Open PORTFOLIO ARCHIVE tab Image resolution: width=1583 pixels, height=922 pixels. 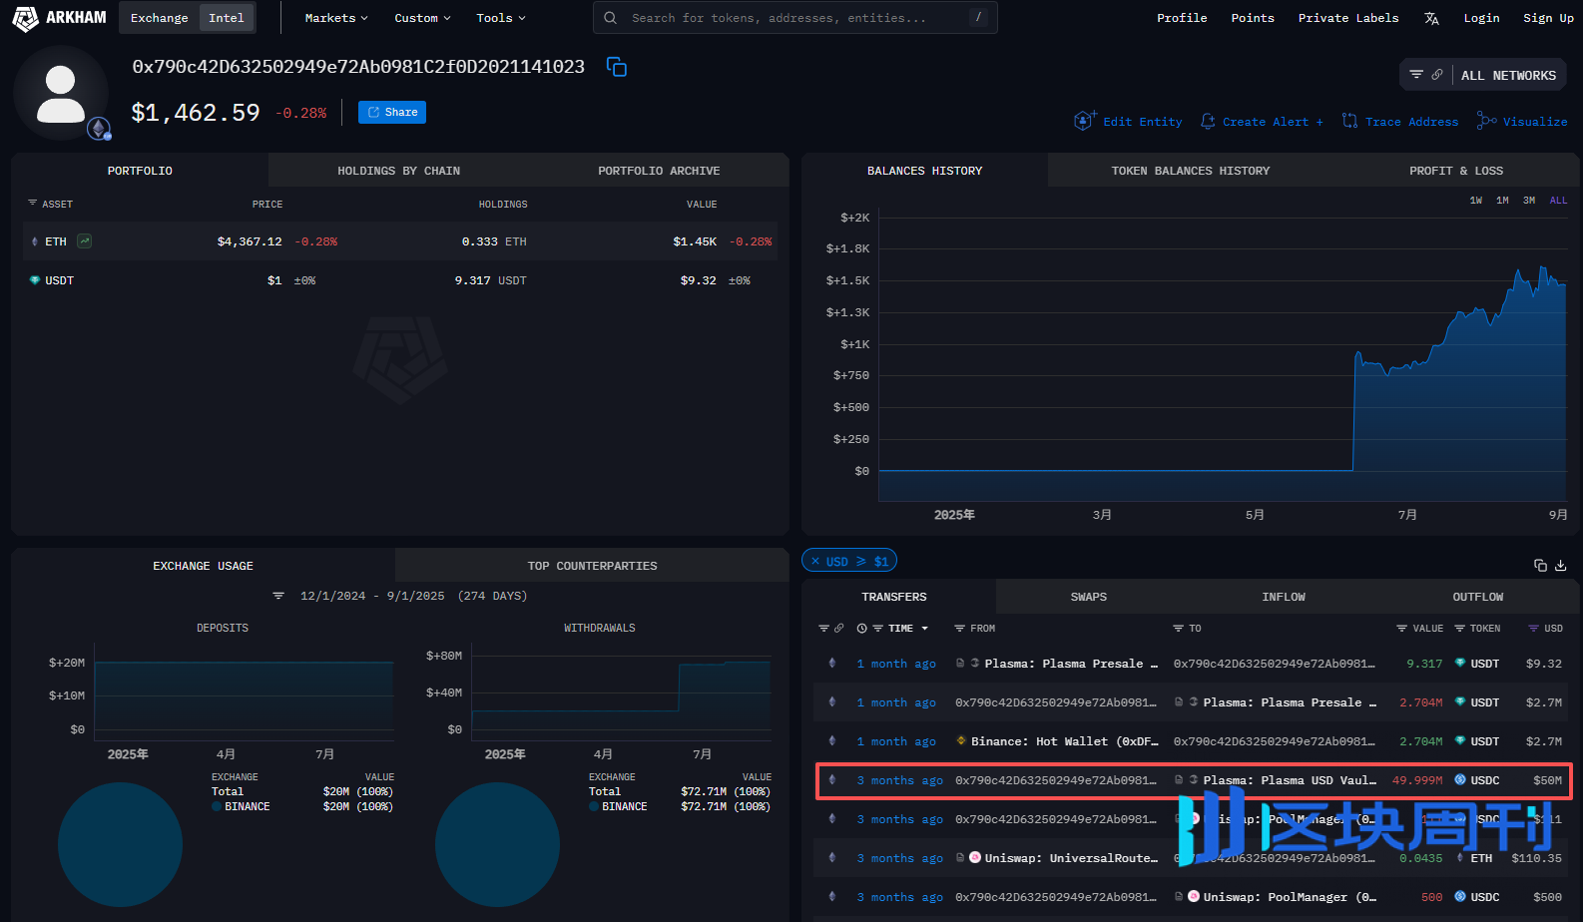coord(659,171)
